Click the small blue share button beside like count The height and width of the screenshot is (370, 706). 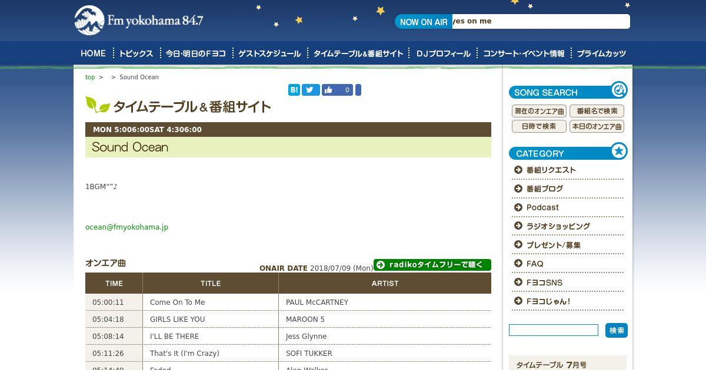coord(358,90)
